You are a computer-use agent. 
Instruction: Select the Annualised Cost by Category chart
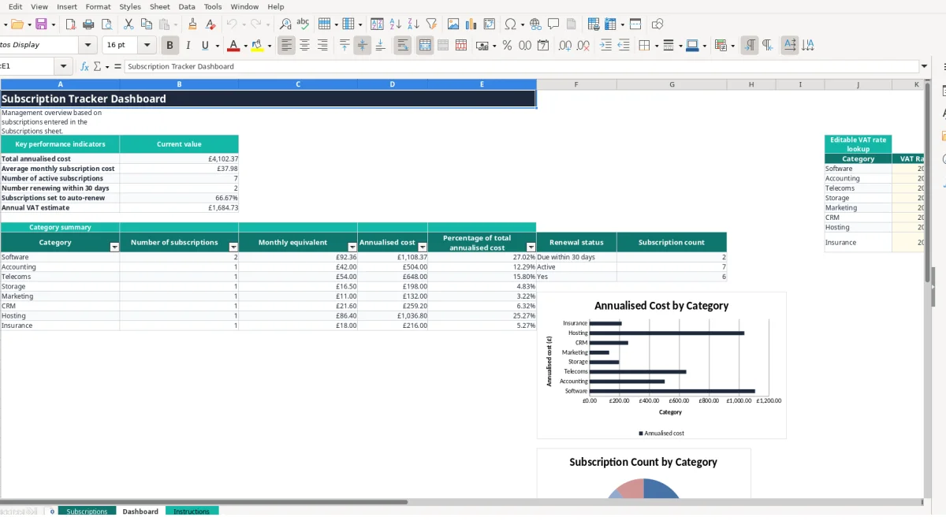coord(661,366)
